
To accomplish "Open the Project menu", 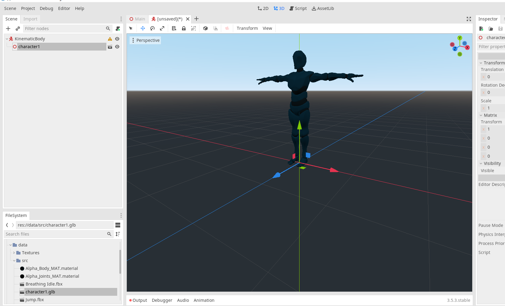I will click(x=28, y=8).
